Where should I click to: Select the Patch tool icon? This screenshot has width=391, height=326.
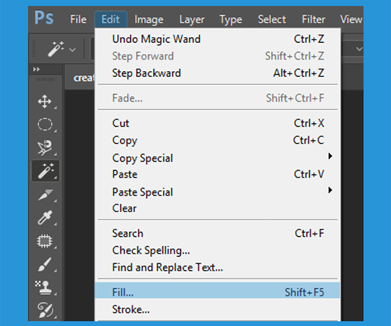coord(44,241)
